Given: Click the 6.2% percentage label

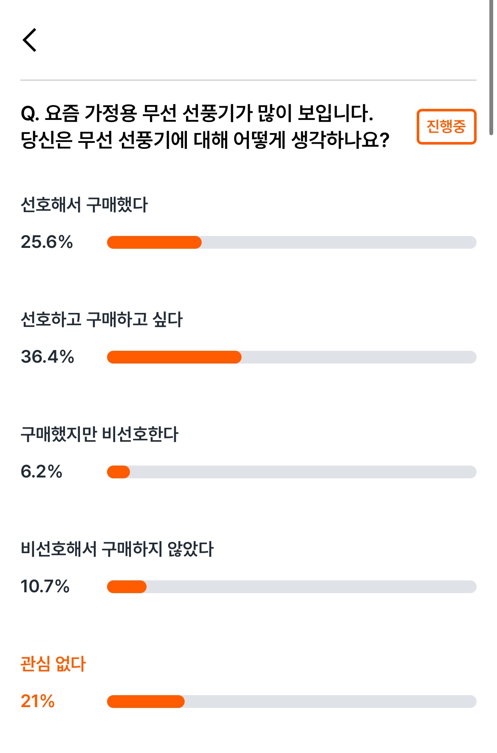Looking at the screenshot, I should click(x=41, y=472).
